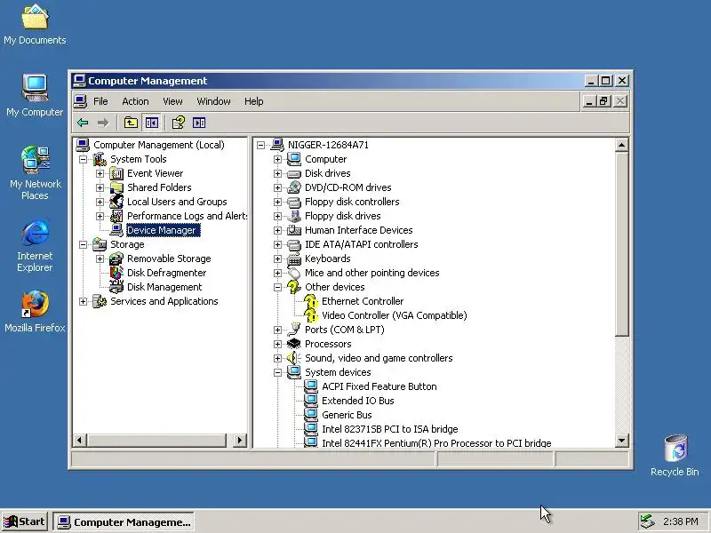Screen dimensions: 711x533
Task: Click the Start button
Action: click(x=25, y=521)
